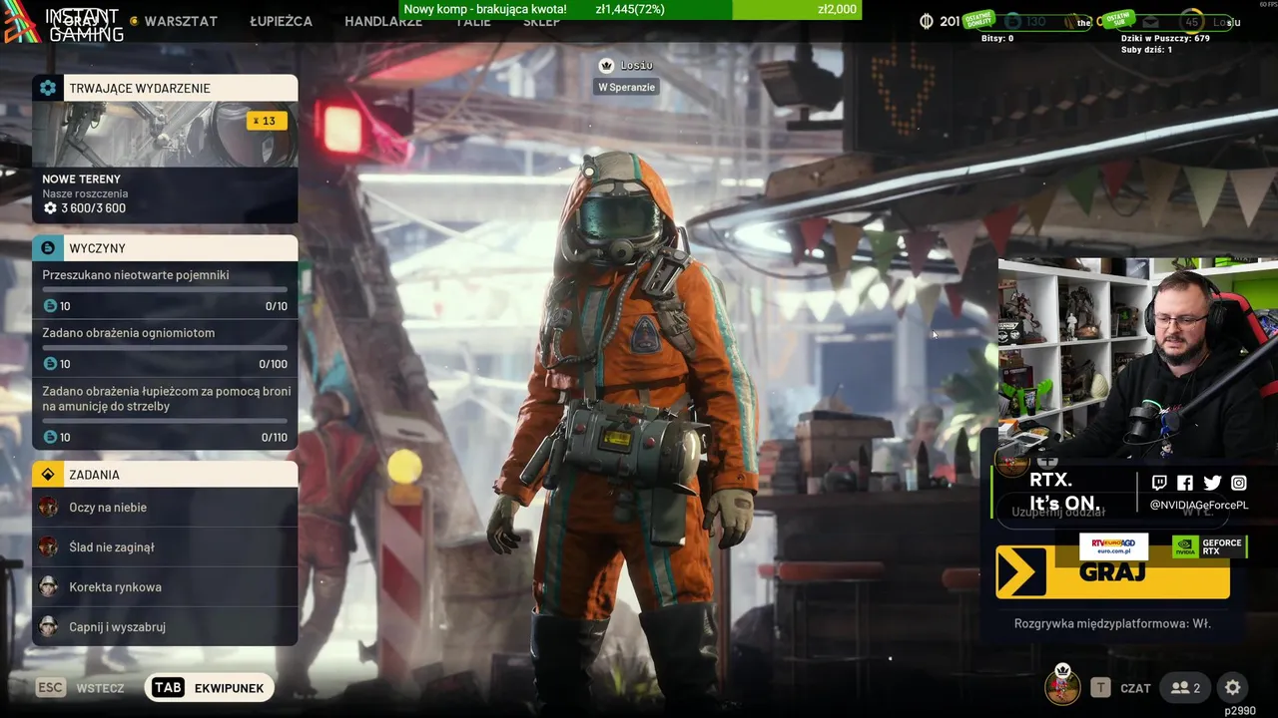The image size is (1278, 718).
Task: Click the Nasze roszczenia subtitle
Action: click(85, 193)
